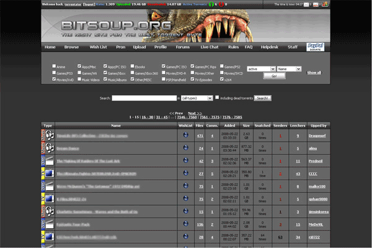
Task: Click TV category icon in gohan9000's row
Action: pos(50,199)
